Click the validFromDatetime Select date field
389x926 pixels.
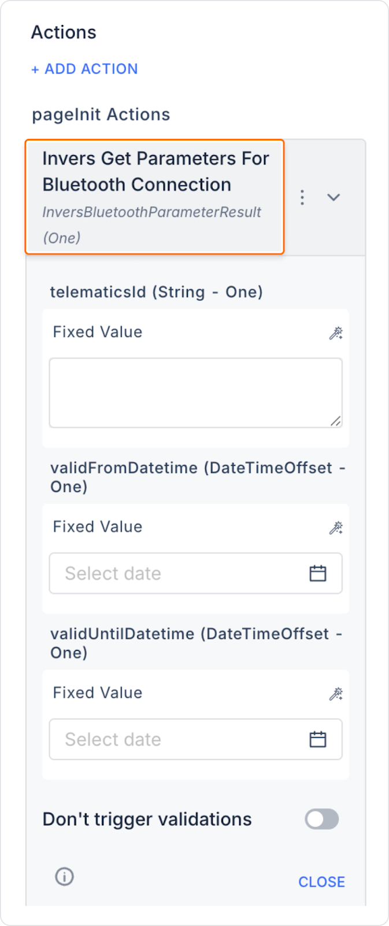(x=196, y=574)
